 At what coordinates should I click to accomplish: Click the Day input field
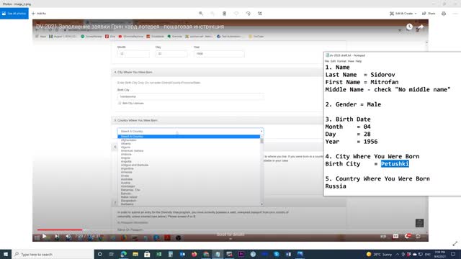tap(171, 54)
